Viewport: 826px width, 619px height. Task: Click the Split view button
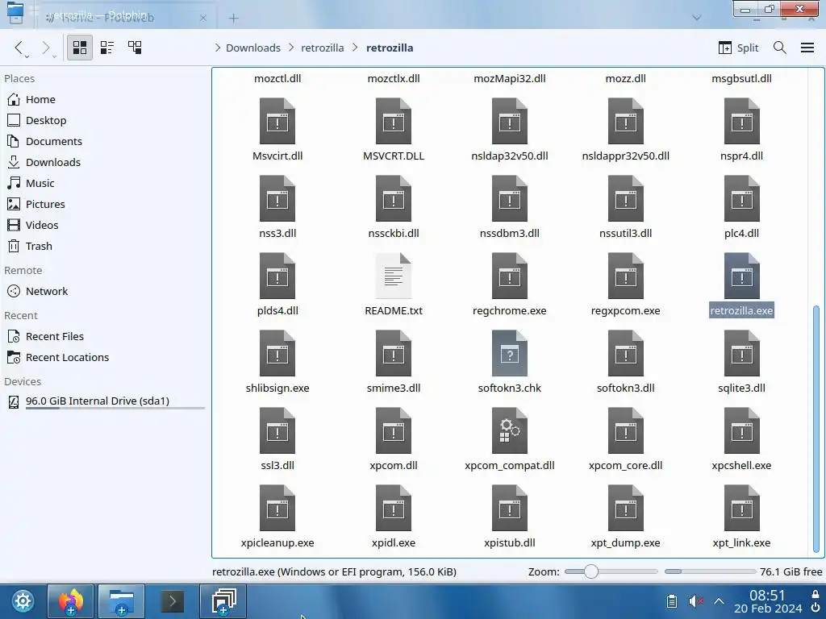coord(739,48)
